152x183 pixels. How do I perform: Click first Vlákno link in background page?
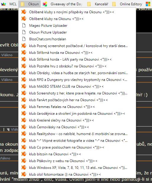pos(7,55)
